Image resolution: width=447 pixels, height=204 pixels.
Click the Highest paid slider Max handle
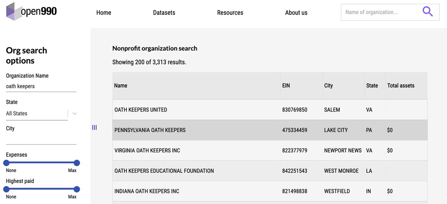[x=77, y=189]
